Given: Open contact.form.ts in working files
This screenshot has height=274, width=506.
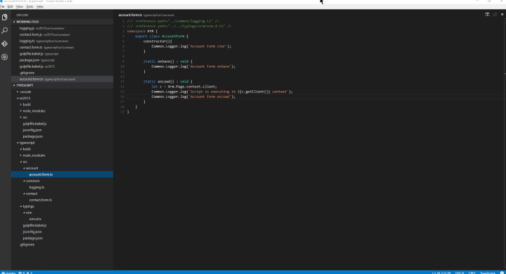Looking at the screenshot, I should coord(62,48).
